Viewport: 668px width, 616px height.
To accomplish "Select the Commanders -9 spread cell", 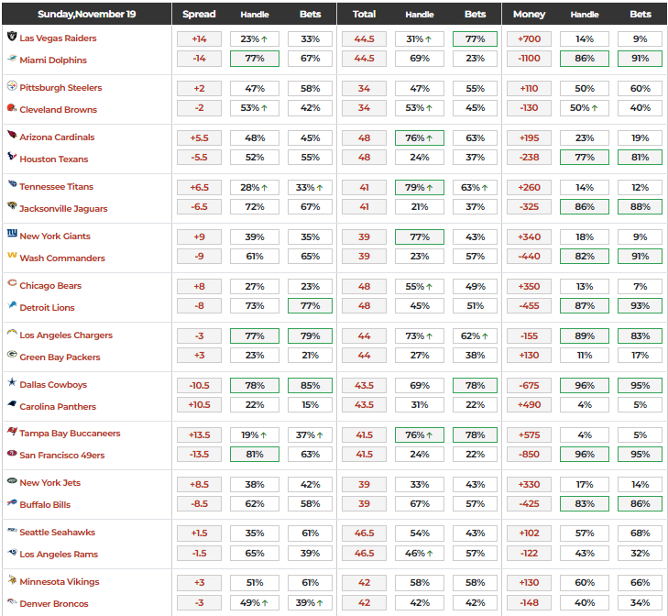I will (199, 256).
